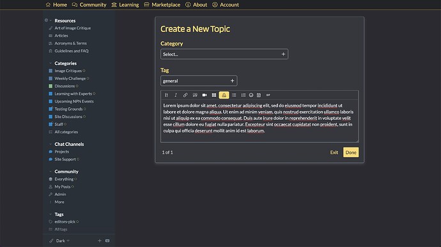The height and width of the screenshot is (247, 441).
Task: Open the Community navigation menu
Action: 89,4
